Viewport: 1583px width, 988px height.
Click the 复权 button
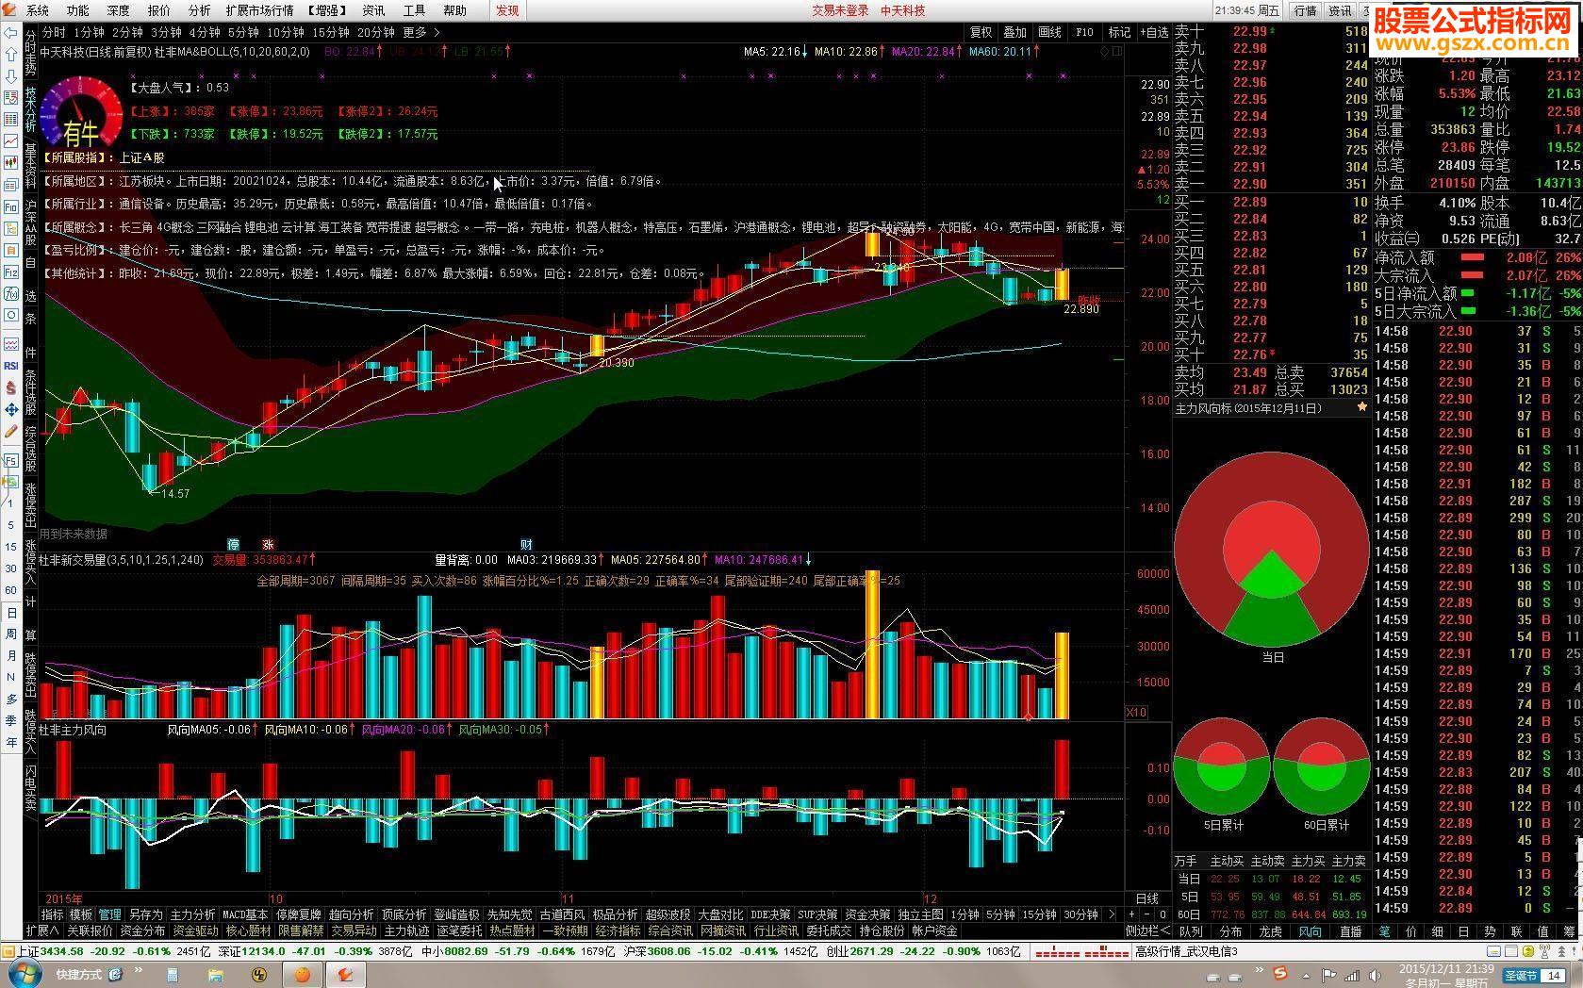[981, 32]
